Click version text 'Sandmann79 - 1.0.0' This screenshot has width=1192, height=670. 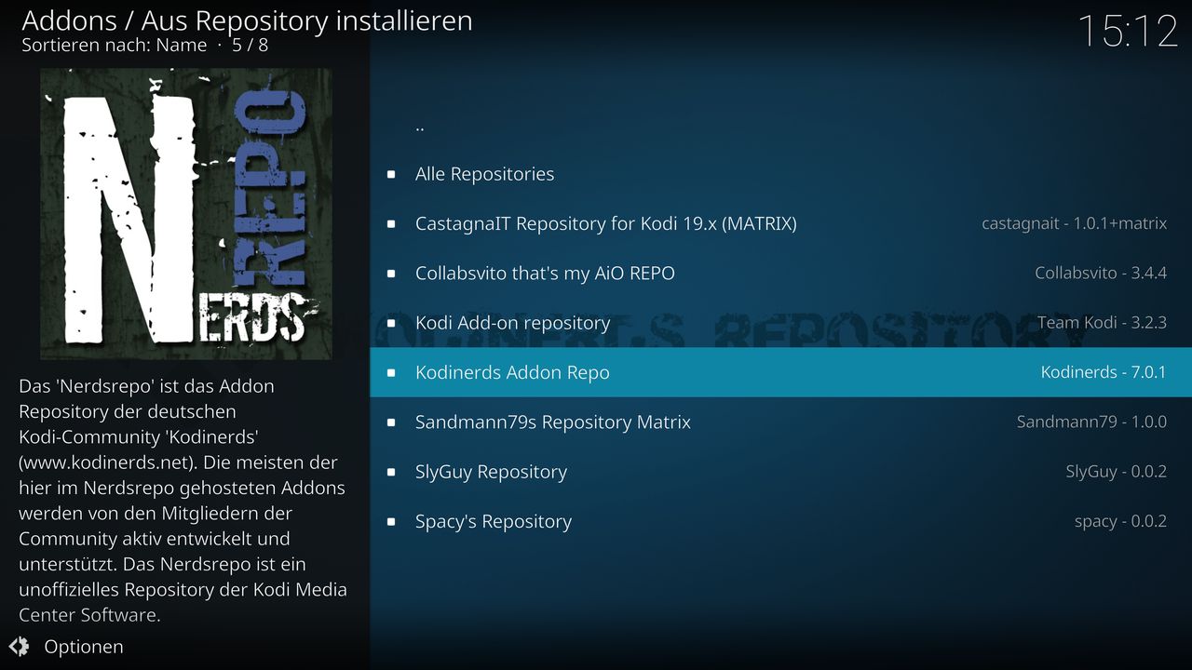pos(1091,422)
